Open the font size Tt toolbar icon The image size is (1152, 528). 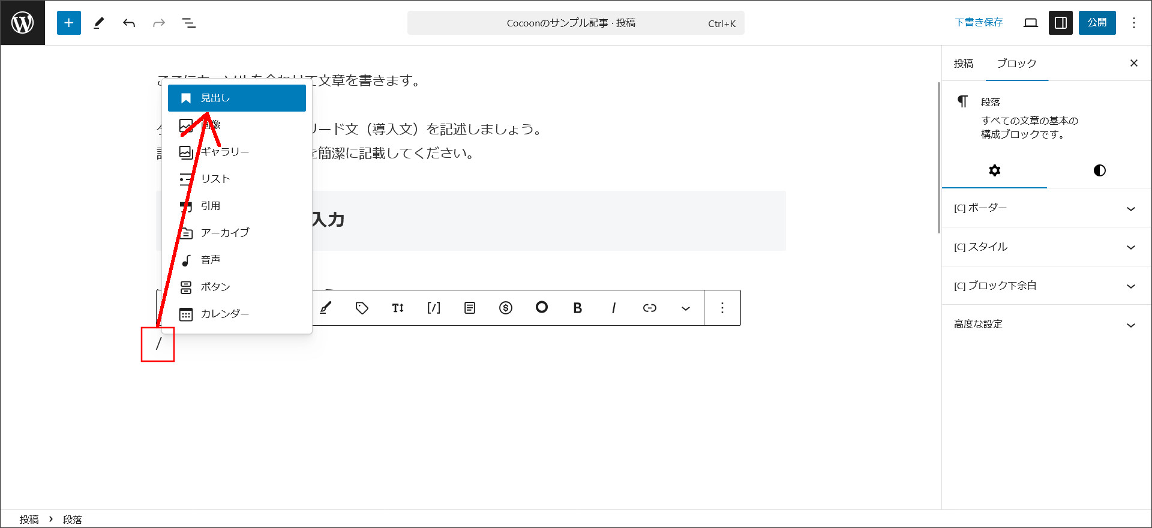[398, 308]
